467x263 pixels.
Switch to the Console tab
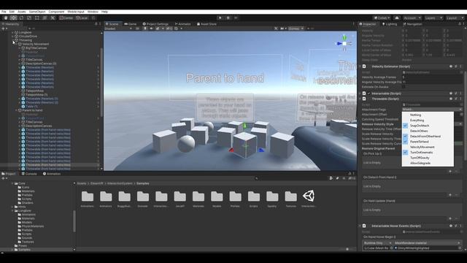click(x=29, y=174)
